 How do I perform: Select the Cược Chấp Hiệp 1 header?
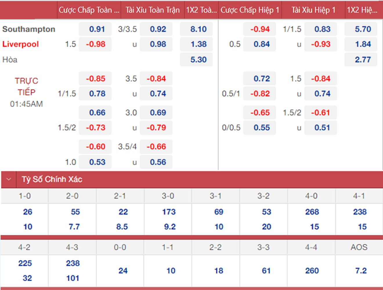click(x=250, y=10)
